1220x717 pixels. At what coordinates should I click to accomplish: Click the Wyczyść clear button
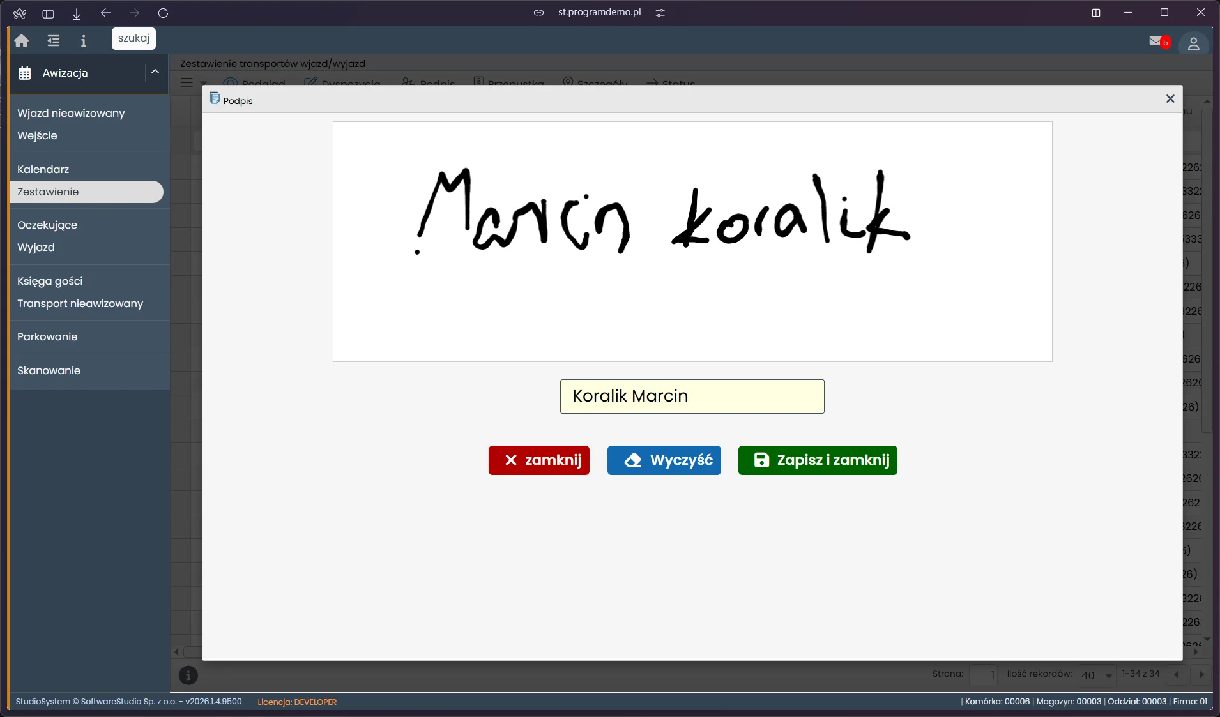coord(664,460)
